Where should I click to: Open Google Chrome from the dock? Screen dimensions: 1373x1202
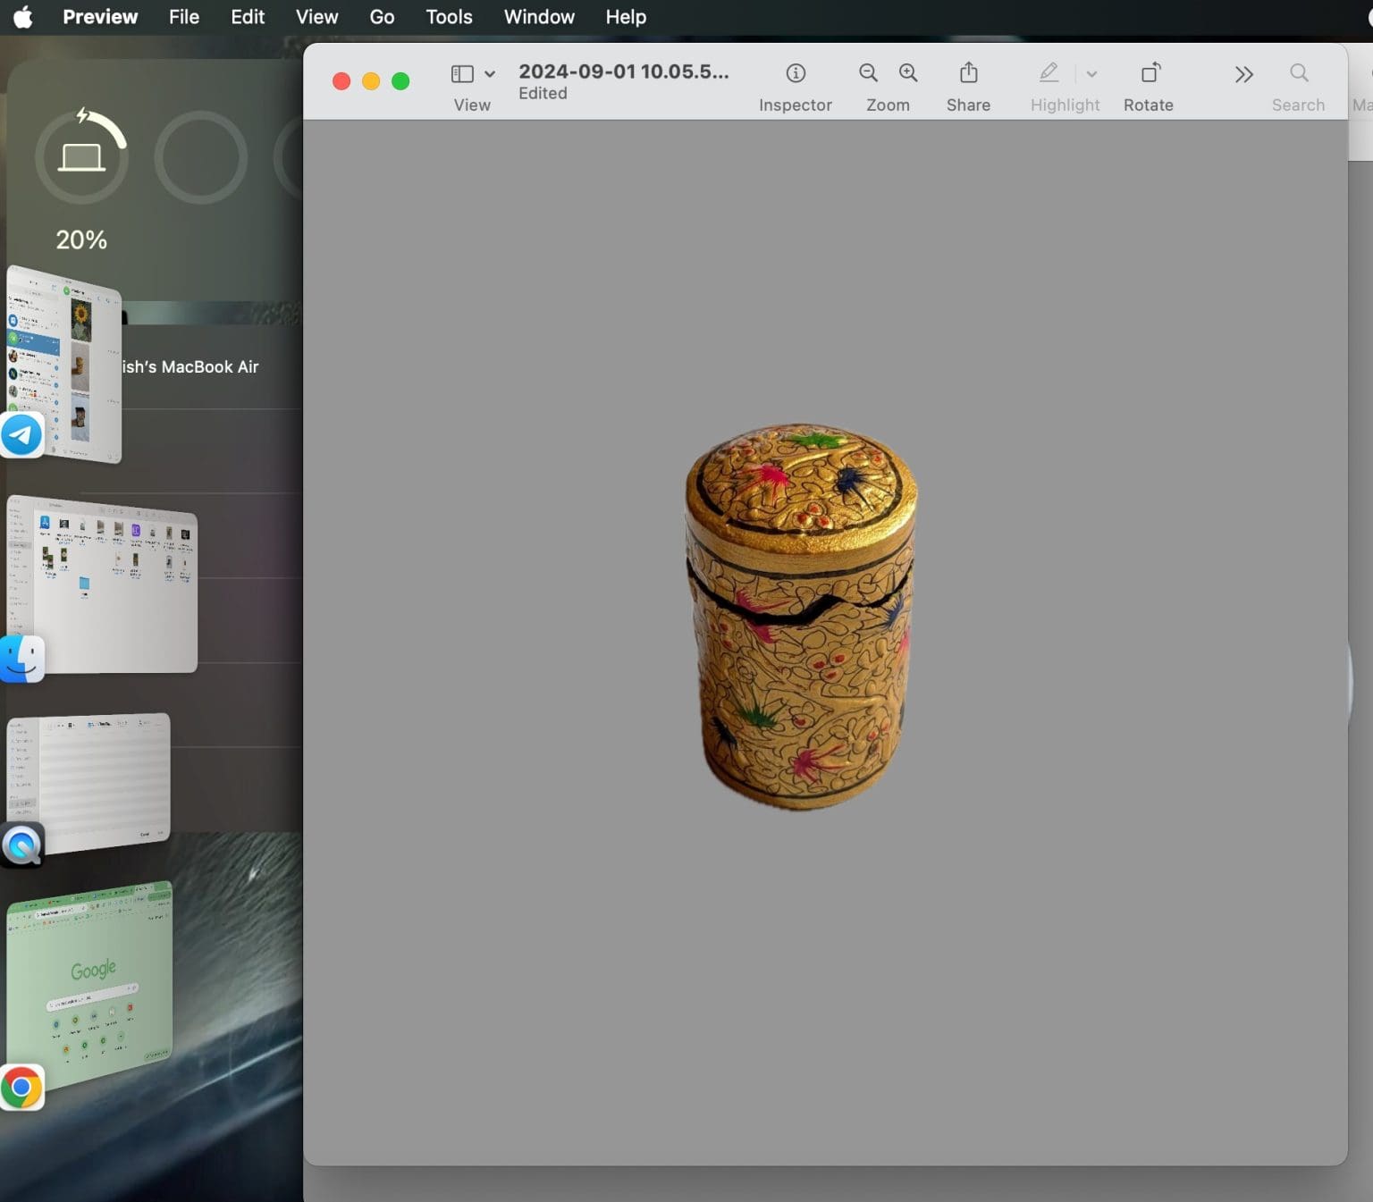21,1086
